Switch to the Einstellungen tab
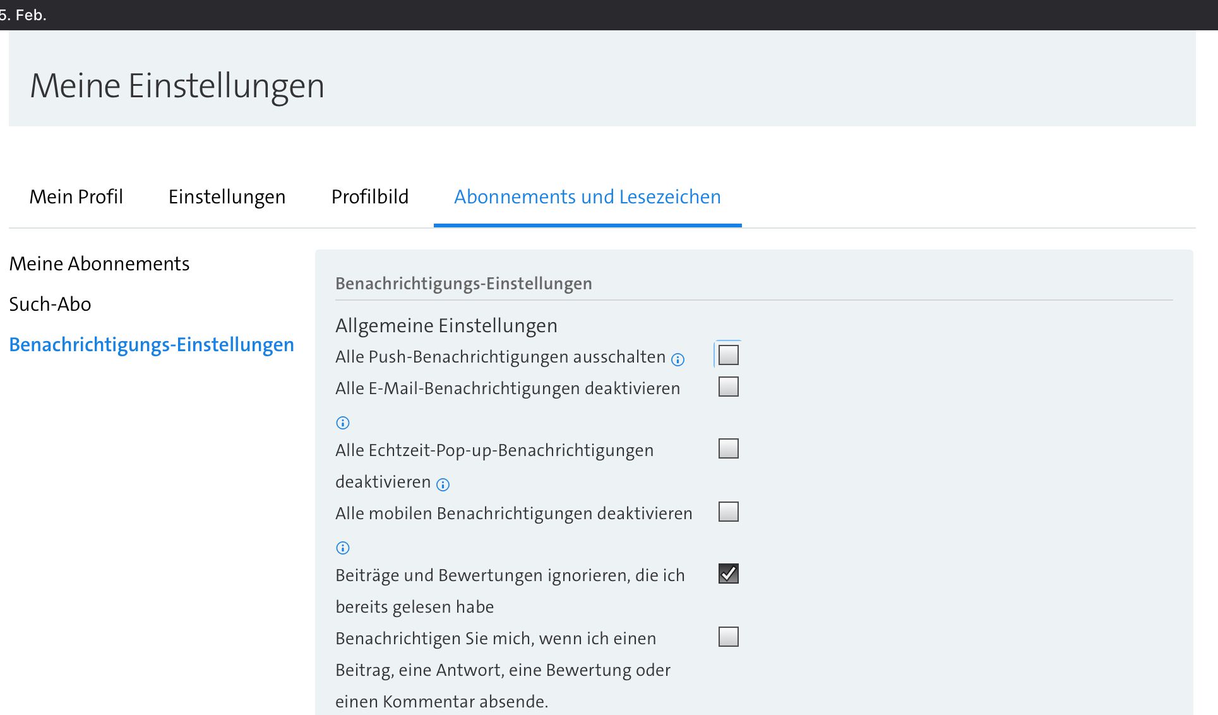Viewport: 1218px width, 715px height. pos(227,197)
